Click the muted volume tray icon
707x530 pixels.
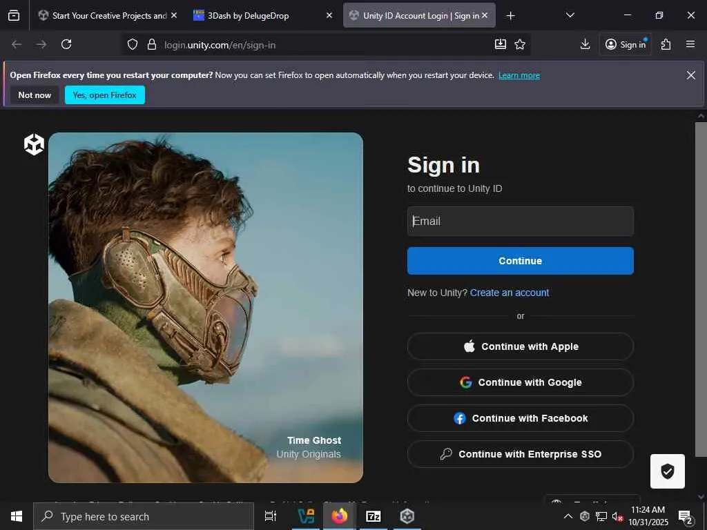[x=617, y=516]
